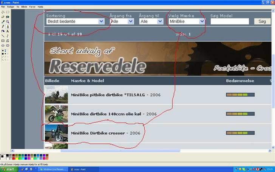Select the Magnifier tool
275x172 pixels.
click(8, 22)
